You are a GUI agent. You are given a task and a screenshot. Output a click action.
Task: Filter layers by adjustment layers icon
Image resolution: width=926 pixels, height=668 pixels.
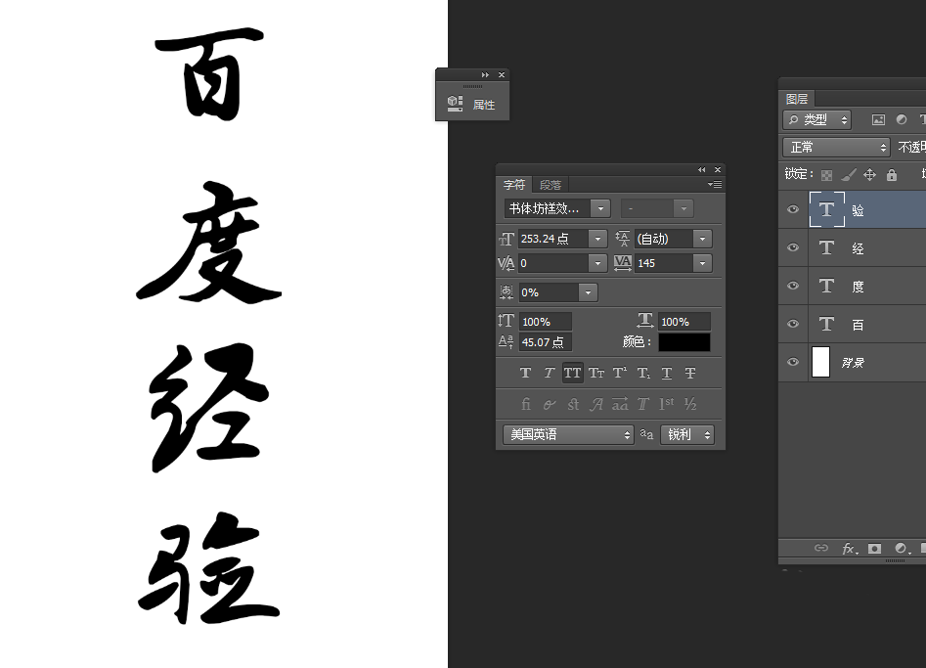(902, 120)
